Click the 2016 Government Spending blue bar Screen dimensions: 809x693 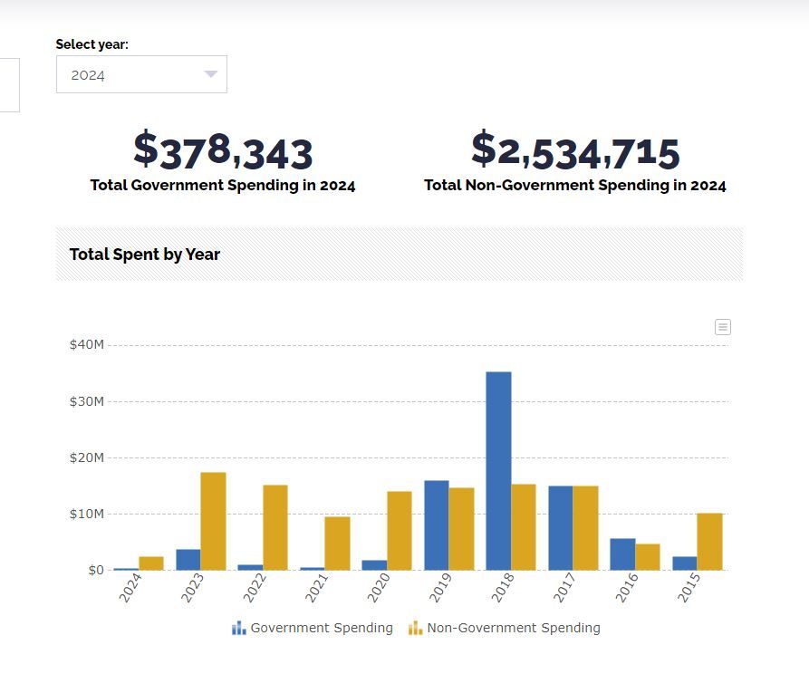(x=622, y=553)
